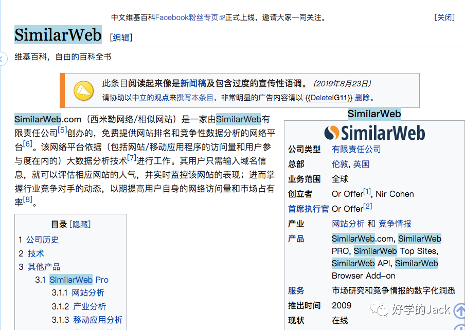Jump to section 1 公司历史
465x330 pixels.
tap(42, 240)
